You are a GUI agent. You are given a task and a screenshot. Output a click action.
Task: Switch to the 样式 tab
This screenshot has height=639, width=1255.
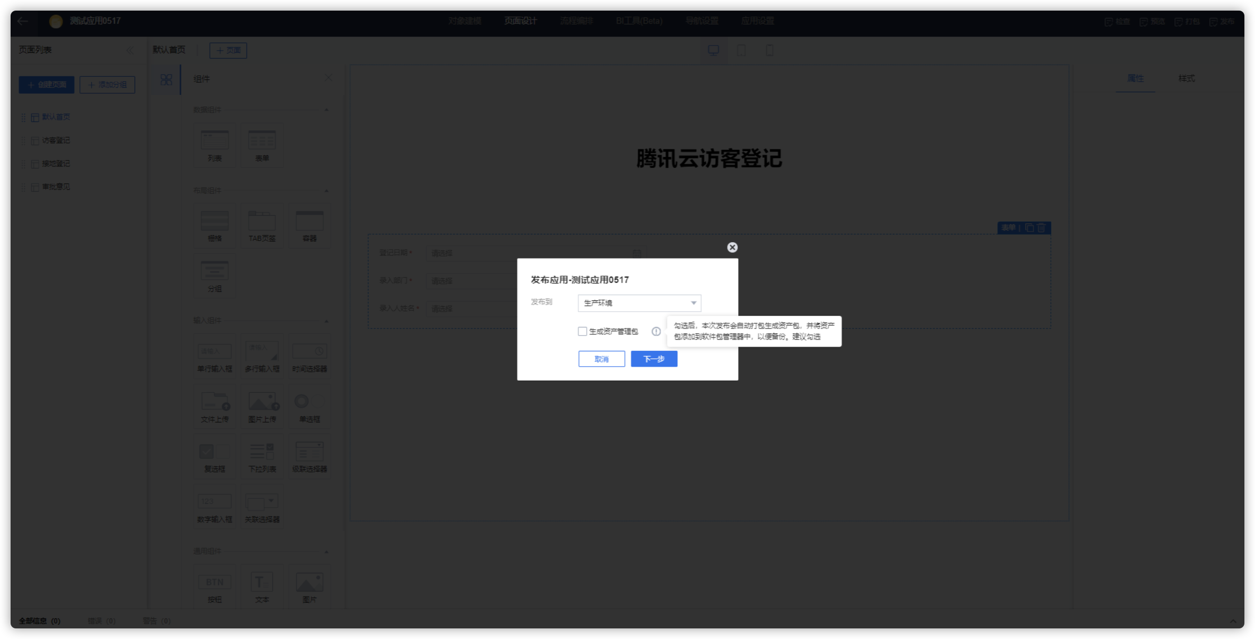tap(1186, 78)
